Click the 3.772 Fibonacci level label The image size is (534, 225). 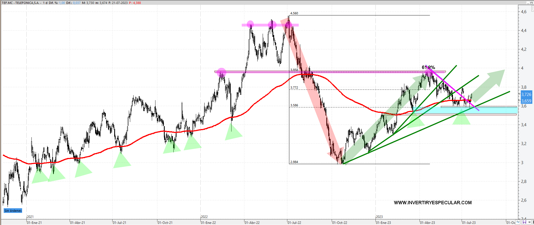pos(294,88)
